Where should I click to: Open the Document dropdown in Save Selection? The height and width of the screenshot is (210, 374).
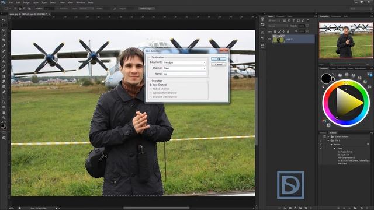pos(185,62)
